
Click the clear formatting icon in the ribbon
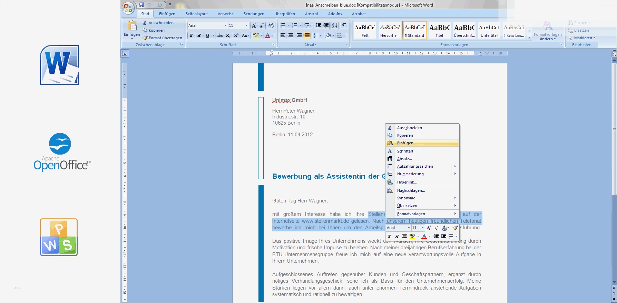tap(271, 25)
